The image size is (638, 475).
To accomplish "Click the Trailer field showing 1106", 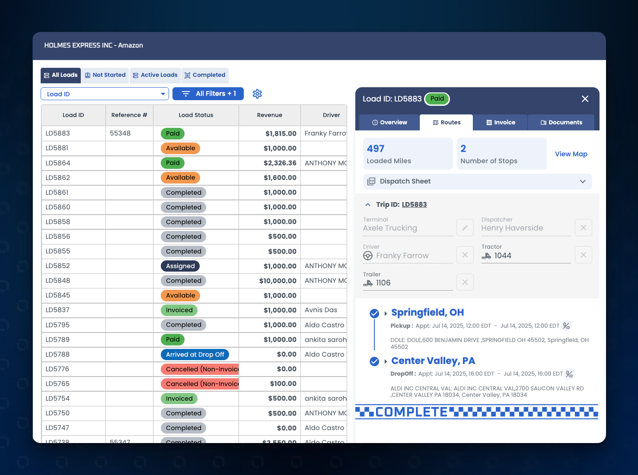I will [x=408, y=282].
